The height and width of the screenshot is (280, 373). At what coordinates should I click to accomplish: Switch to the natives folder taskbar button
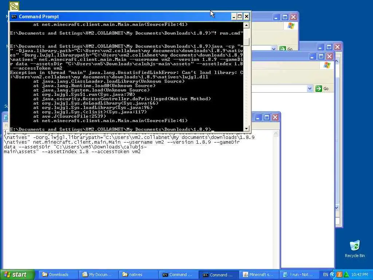coord(139,275)
